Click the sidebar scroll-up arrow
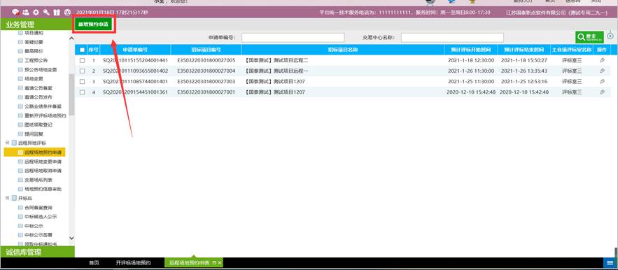The image size is (618, 270). point(71,38)
